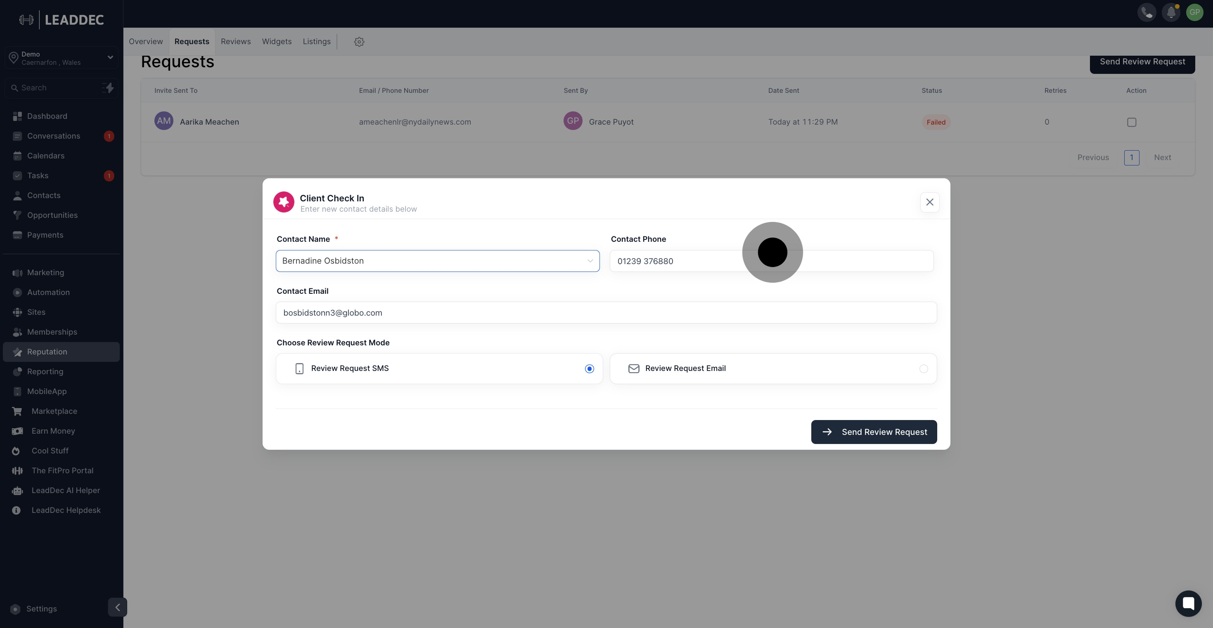Open the GP profile avatar menu

(1195, 12)
